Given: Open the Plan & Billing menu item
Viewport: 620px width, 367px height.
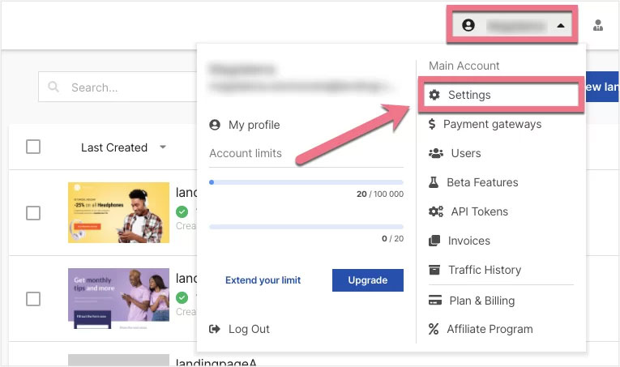Looking at the screenshot, I should pyautogui.click(x=481, y=301).
